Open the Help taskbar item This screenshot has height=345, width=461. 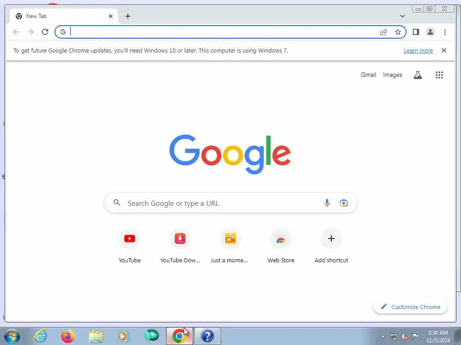(x=207, y=336)
